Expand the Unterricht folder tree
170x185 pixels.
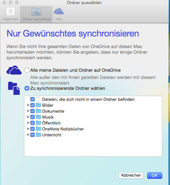28,135
